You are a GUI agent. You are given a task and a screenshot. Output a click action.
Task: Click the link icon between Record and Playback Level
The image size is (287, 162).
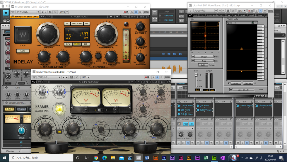click(59, 132)
